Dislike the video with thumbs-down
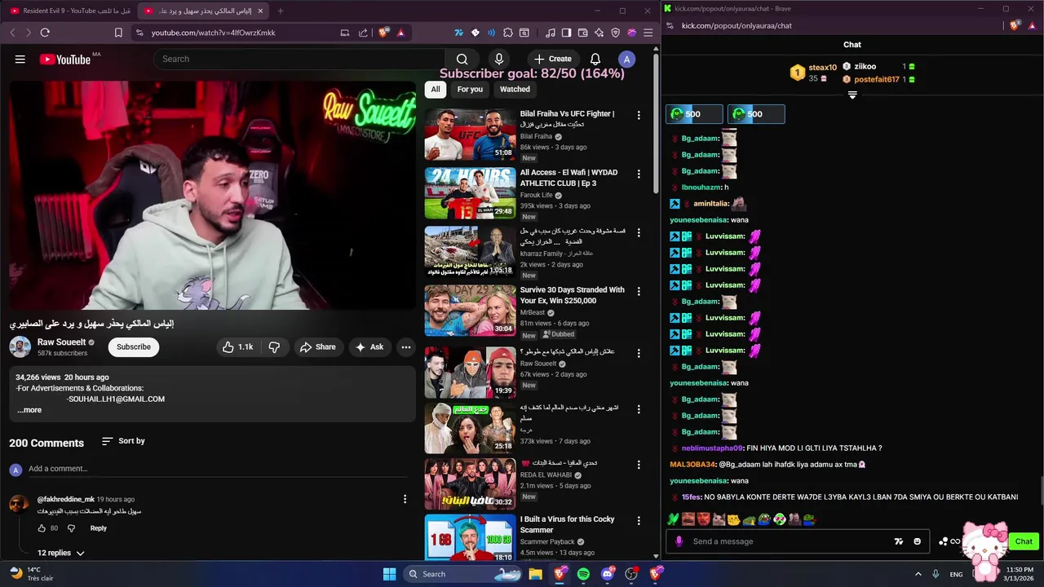Image resolution: width=1044 pixels, height=587 pixels. [274, 346]
